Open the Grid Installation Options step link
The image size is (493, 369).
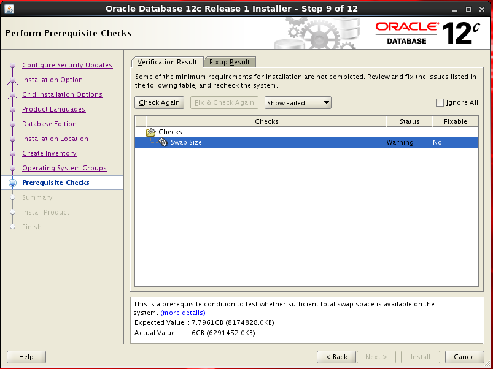click(62, 94)
